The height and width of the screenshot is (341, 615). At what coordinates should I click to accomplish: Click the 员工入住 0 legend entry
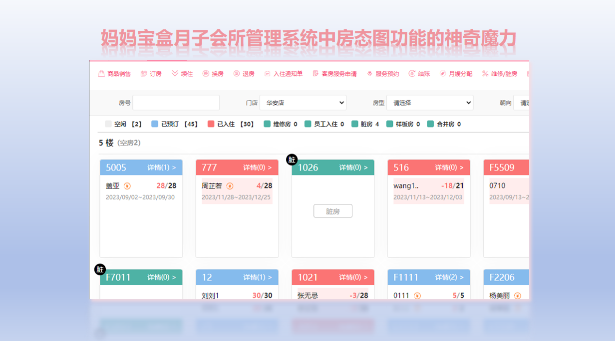tap(324, 124)
